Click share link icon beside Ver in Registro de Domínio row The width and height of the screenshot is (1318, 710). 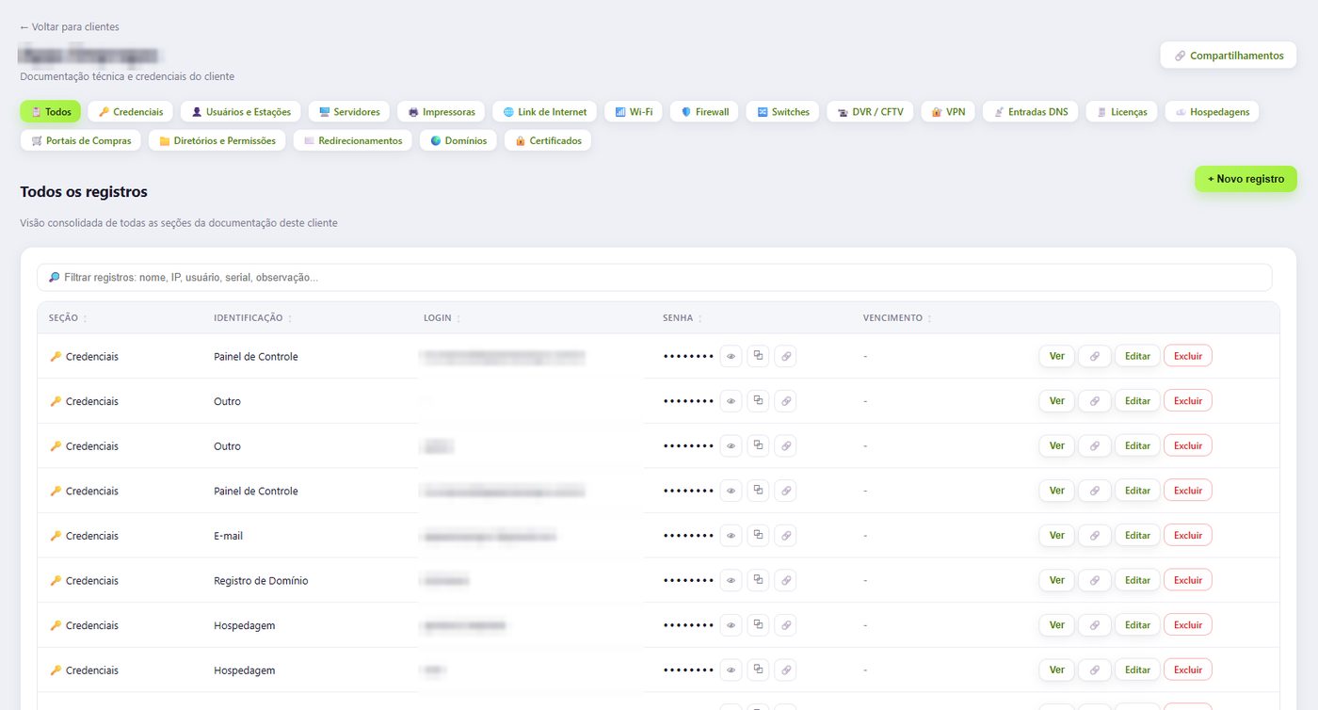[1094, 580]
